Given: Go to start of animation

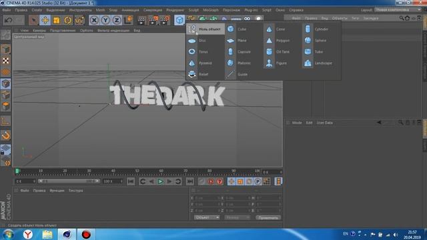Looking at the screenshot, I should [x=131, y=181].
